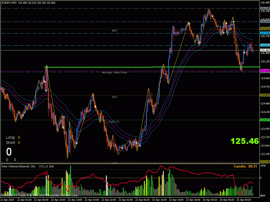The image size is (270, 202).
Task: Click the green 124.077 price tag
Action: [x=265, y=120]
